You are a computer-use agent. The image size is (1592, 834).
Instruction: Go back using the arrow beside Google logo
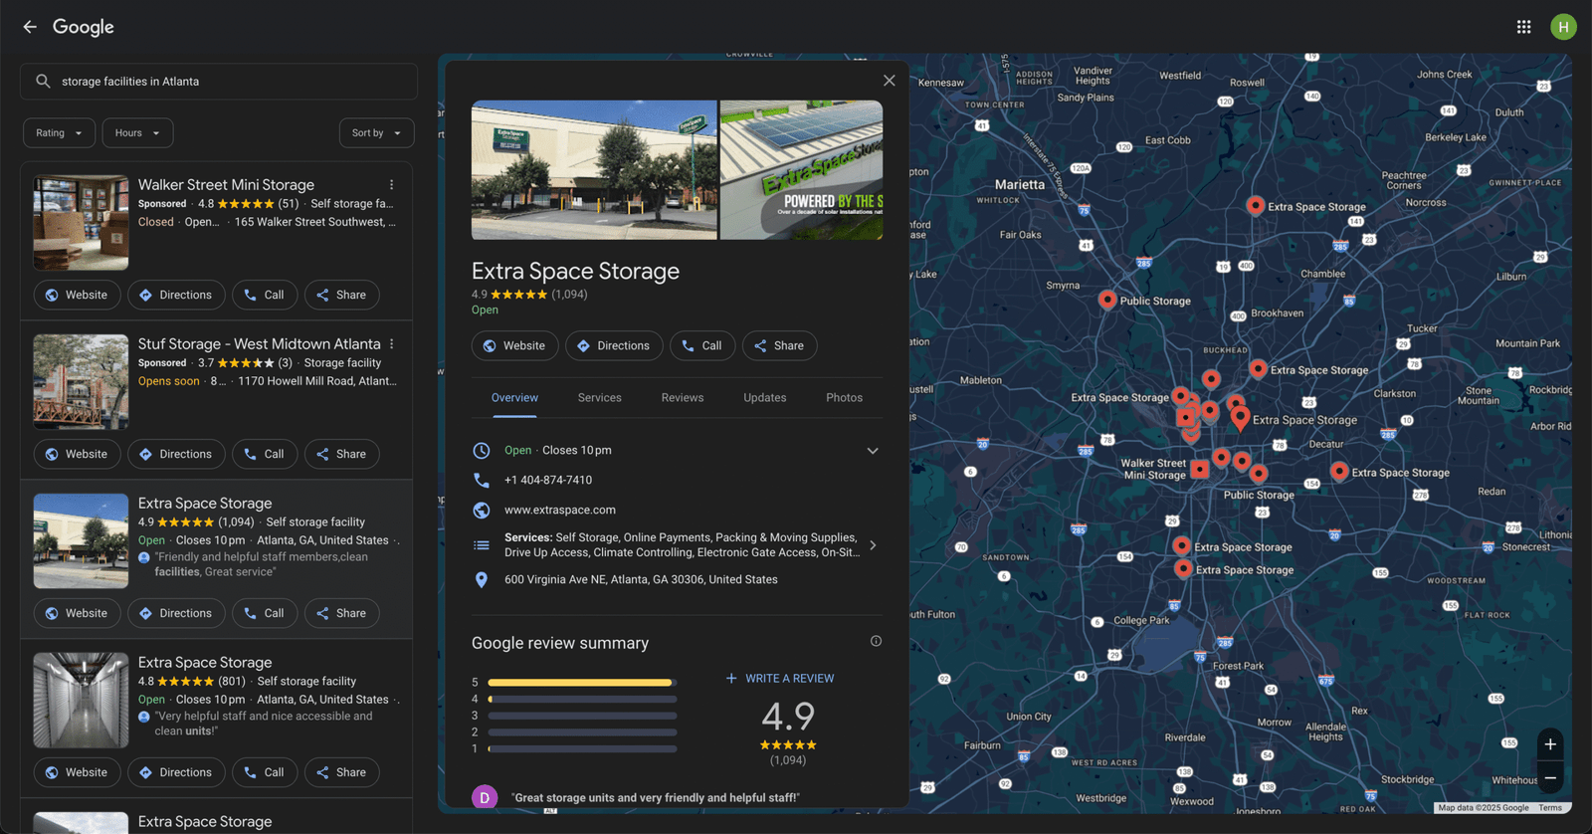point(30,27)
